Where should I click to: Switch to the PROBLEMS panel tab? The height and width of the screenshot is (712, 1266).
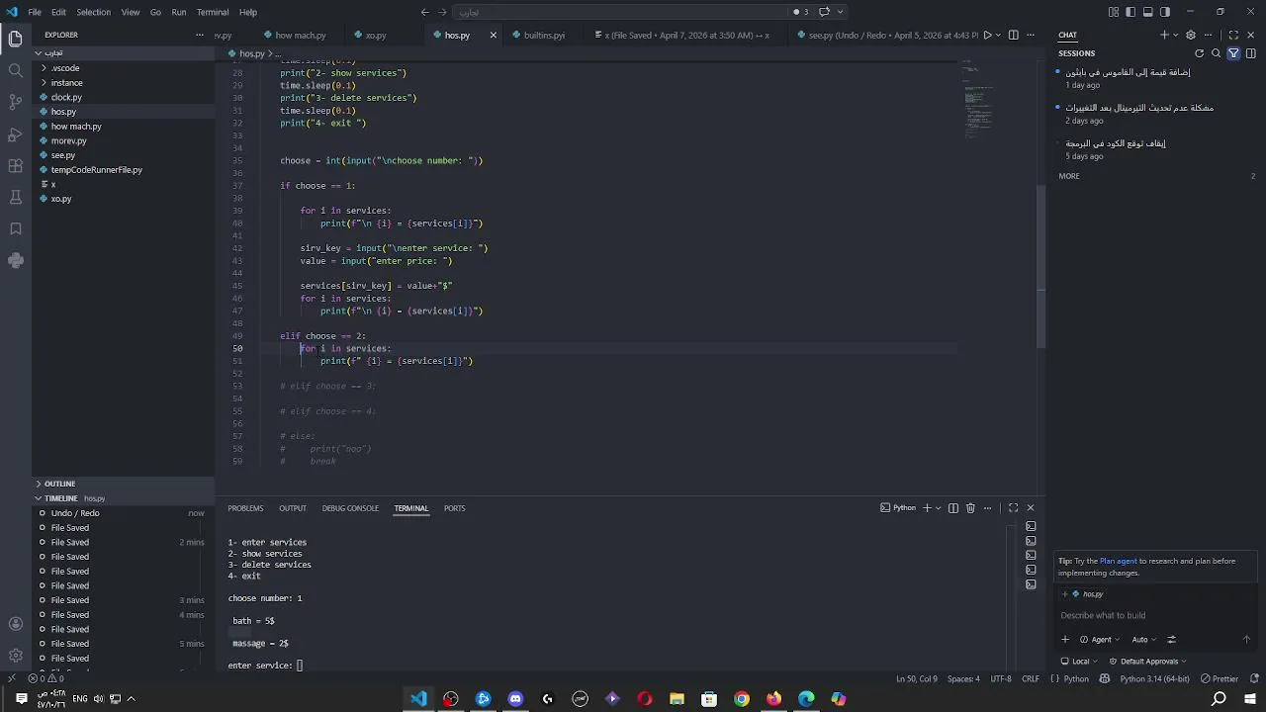[x=245, y=508]
